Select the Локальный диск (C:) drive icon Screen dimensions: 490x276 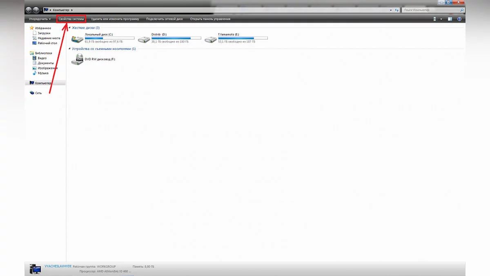[77, 39]
